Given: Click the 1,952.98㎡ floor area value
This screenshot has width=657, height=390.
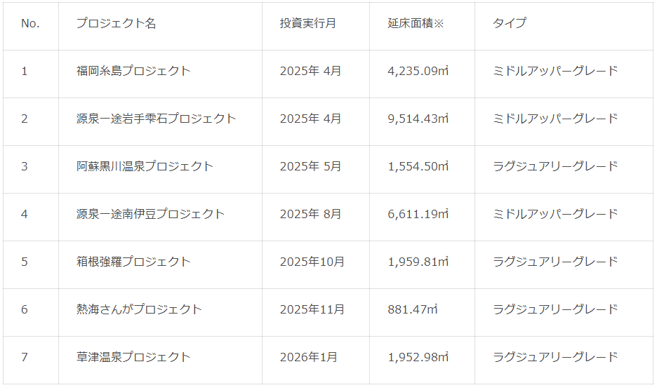Looking at the screenshot, I should (x=418, y=357).
